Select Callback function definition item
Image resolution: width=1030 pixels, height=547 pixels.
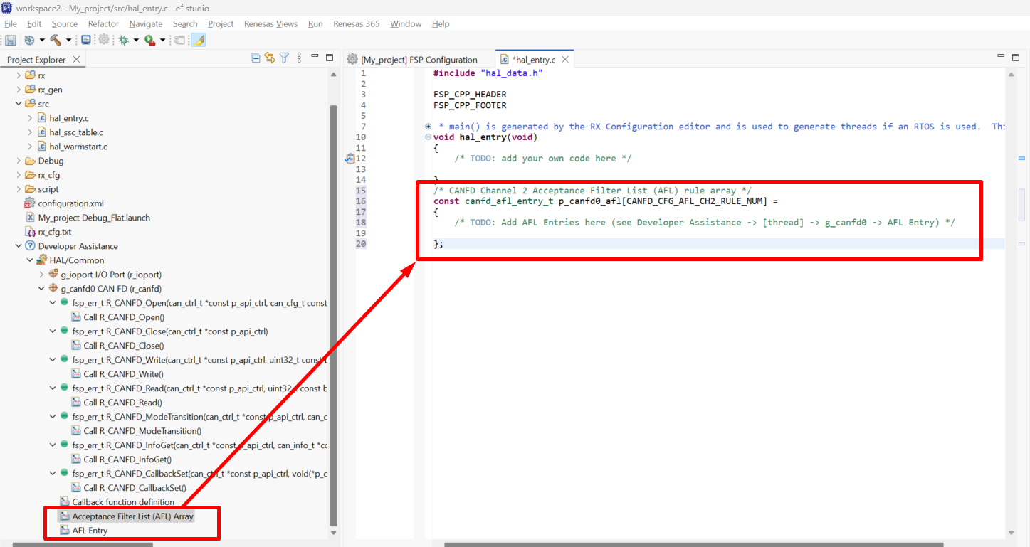click(123, 502)
